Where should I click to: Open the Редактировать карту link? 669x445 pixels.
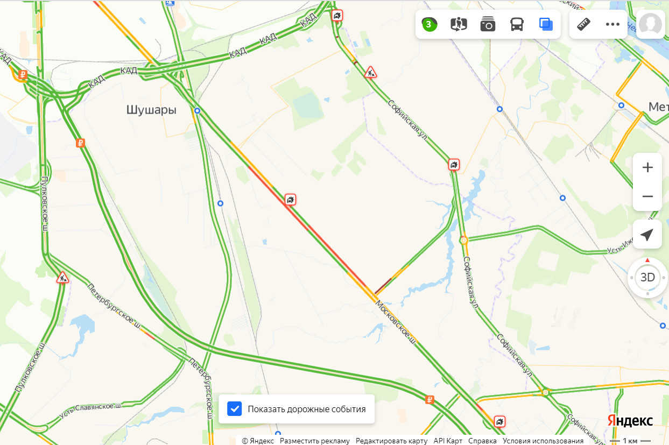(392, 441)
